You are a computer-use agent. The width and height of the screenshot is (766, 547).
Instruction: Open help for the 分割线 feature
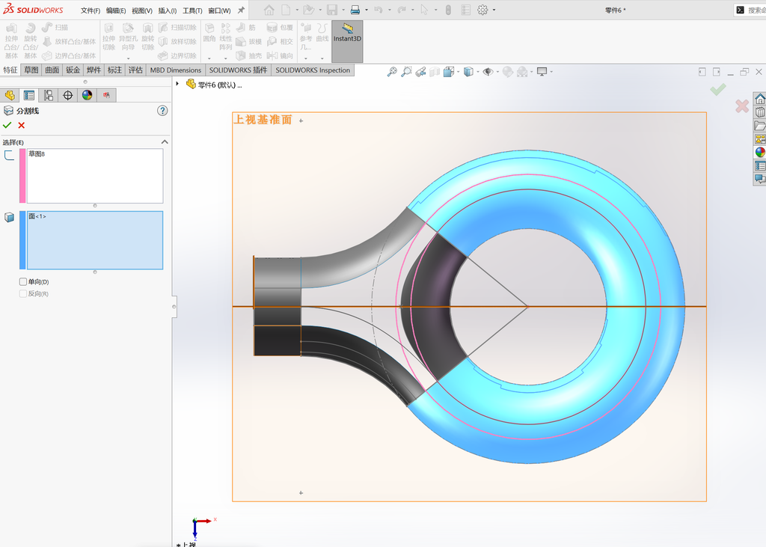coord(162,111)
